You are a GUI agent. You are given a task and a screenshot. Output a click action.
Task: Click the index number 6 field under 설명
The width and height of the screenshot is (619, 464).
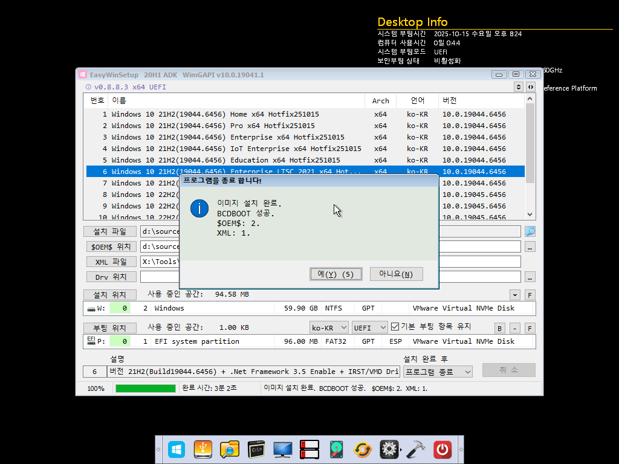coord(94,372)
